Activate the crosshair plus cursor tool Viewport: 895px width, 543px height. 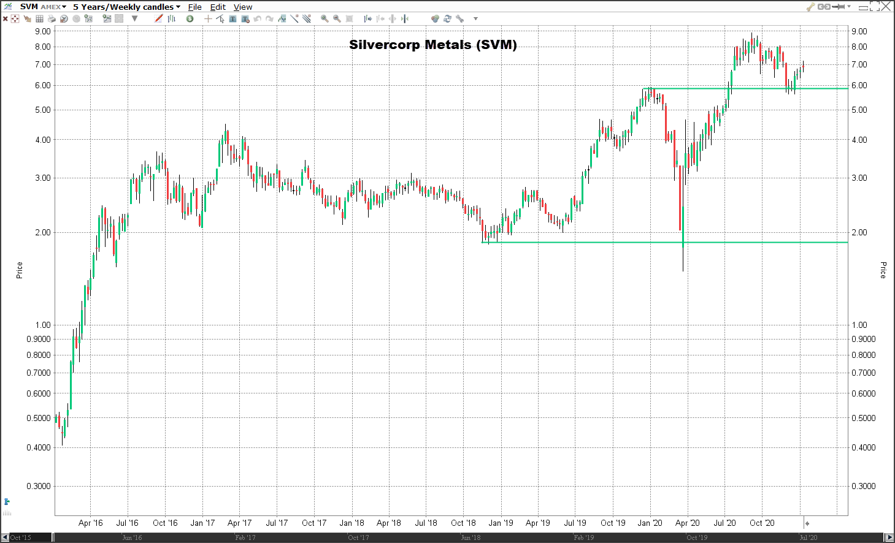[x=208, y=18]
